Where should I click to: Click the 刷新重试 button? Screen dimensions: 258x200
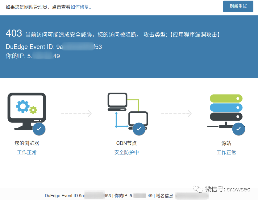point(238,6)
